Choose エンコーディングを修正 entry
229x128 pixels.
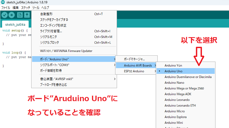(74, 25)
